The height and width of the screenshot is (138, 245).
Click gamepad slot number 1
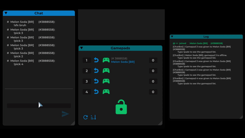tap(87, 61)
